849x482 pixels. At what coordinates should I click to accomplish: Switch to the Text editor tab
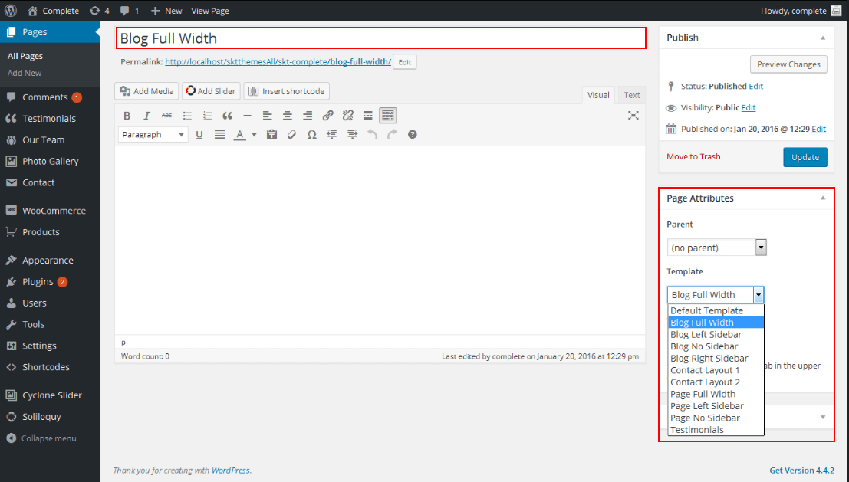pyautogui.click(x=632, y=95)
